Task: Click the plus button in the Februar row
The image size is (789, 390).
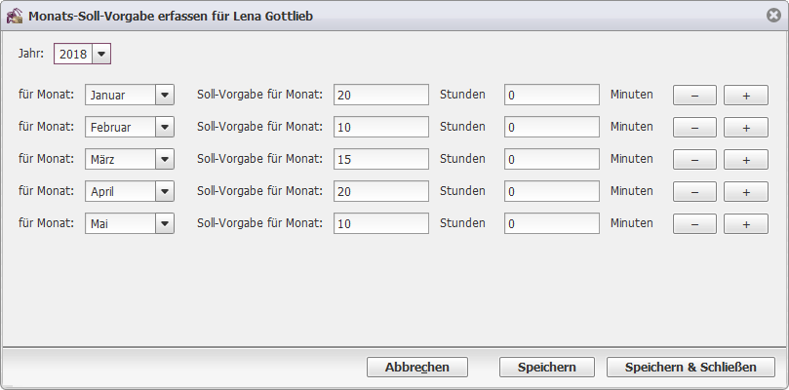Action: 746,128
